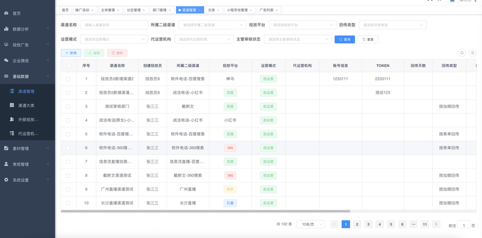Open the 运营模式 filter dropdown
Screen dimensions: 482x238
click(x=114, y=39)
